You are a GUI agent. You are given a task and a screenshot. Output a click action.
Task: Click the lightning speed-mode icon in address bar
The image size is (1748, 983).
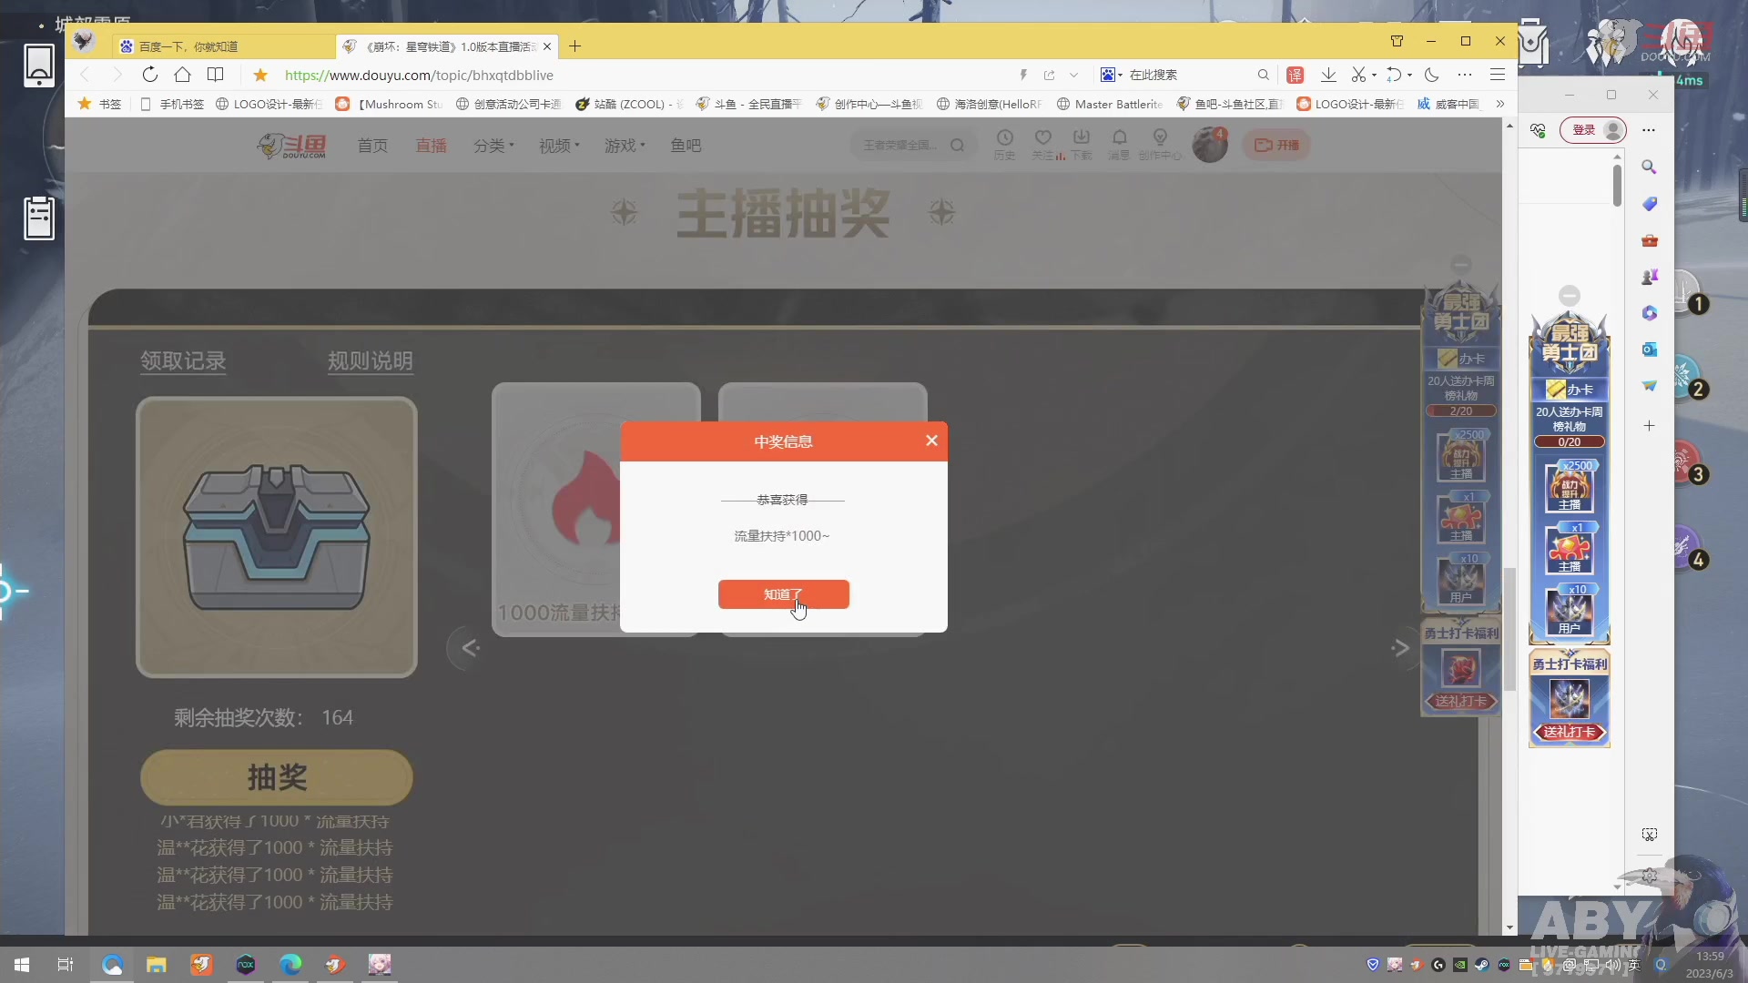pyautogui.click(x=1023, y=75)
